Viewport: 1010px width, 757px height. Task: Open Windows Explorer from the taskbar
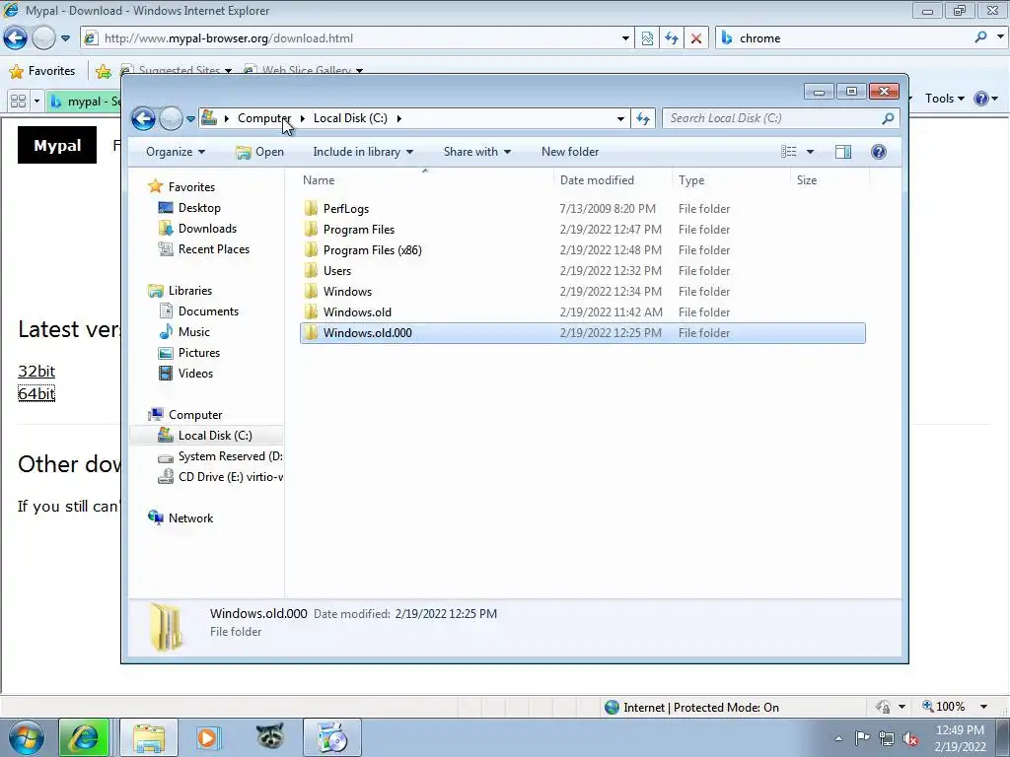pos(149,737)
